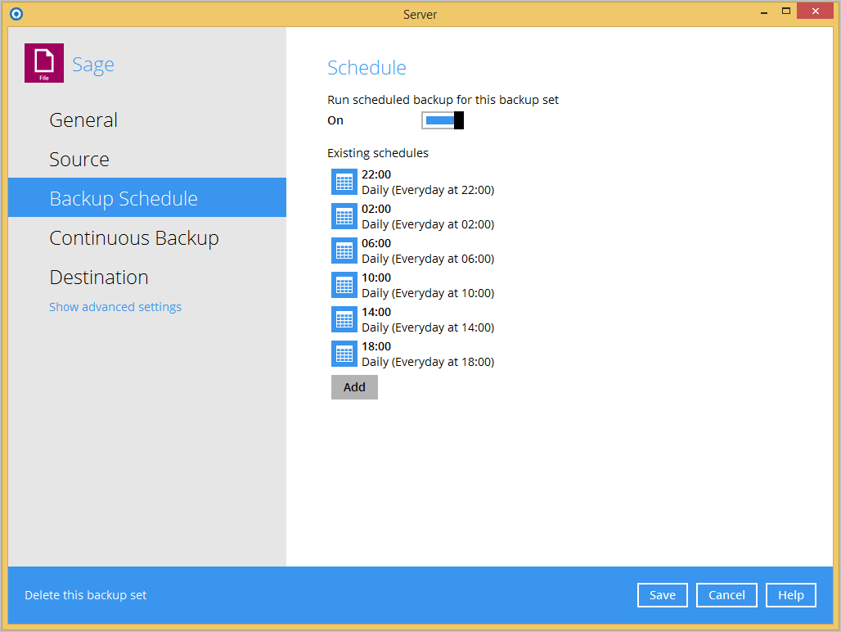Click the 02:00 schedule calendar icon

[344, 216]
